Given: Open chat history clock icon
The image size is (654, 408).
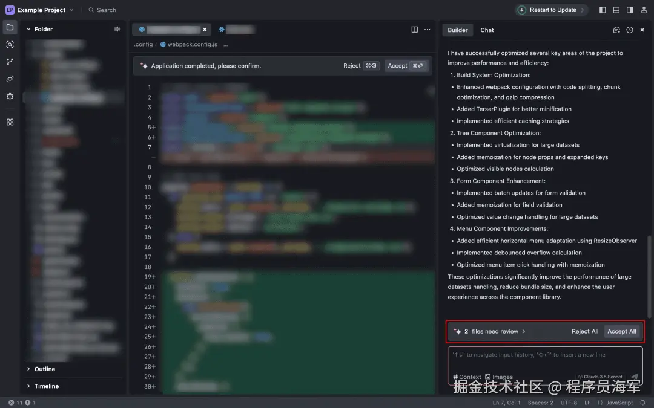Looking at the screenshot, I should (630, 30).
